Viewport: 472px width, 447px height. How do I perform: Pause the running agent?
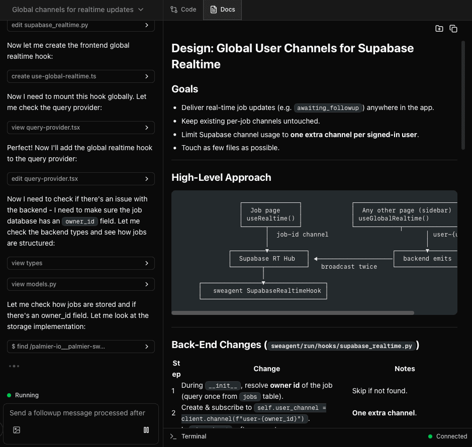coord(146,430)
